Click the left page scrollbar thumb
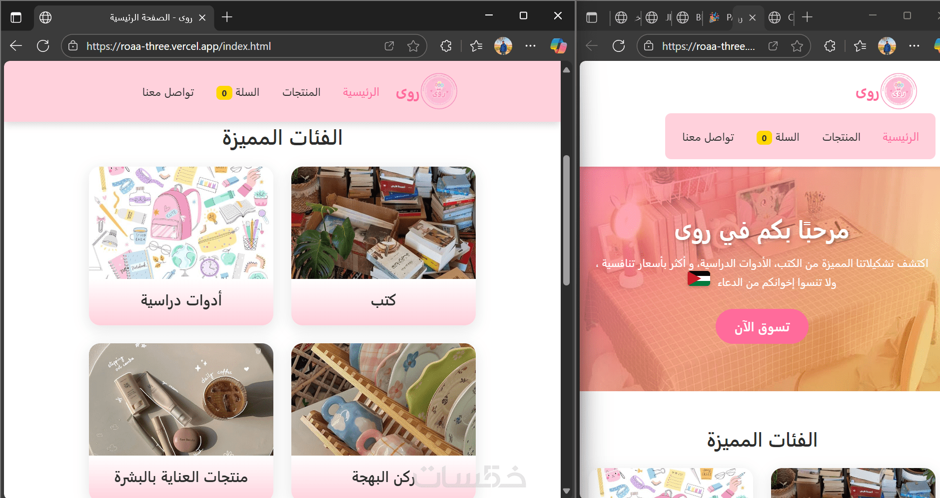This screenshot has width=940, height=498. point(566,220)
